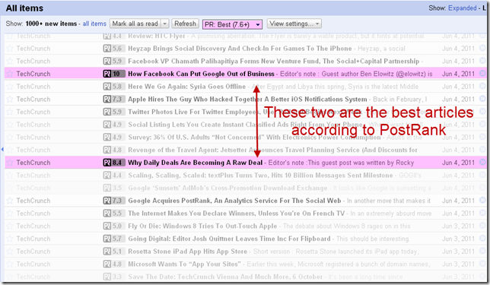Star the 'Here We Go Again: Syria Goes Offline' item
The height and width of the screenshot is (285, 490).
click(x=10, y=87)
